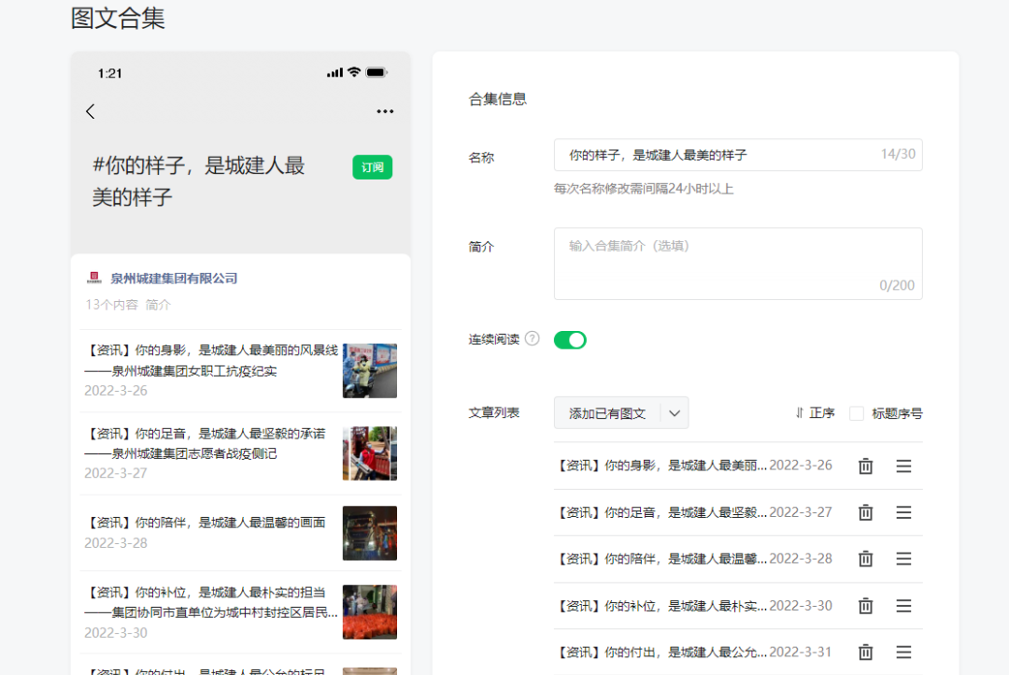The height and width of the screenshot is (675, 1009).
Task: Click drag handle for 2022-3-28 article
Action: tap(903, 559)
